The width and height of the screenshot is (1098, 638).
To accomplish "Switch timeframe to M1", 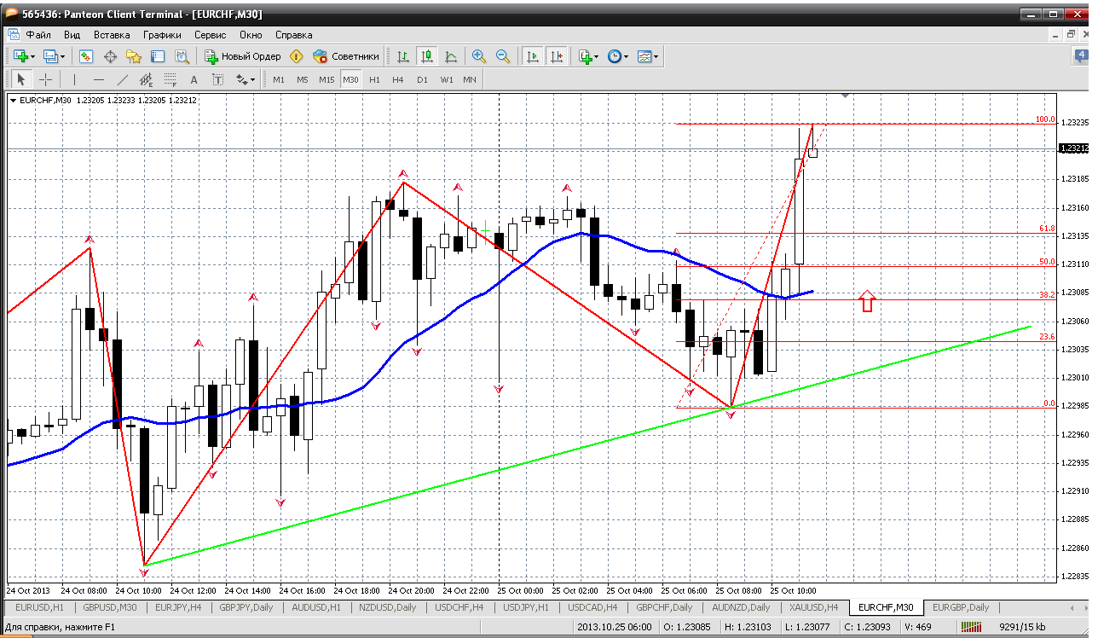I will tap(279, 79).
